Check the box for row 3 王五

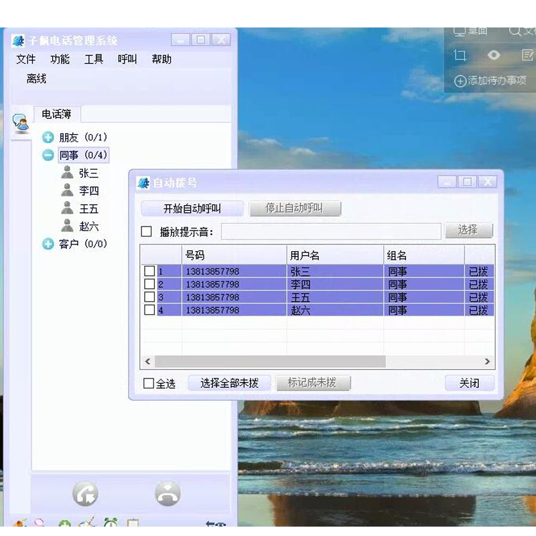tap(149, 297)
